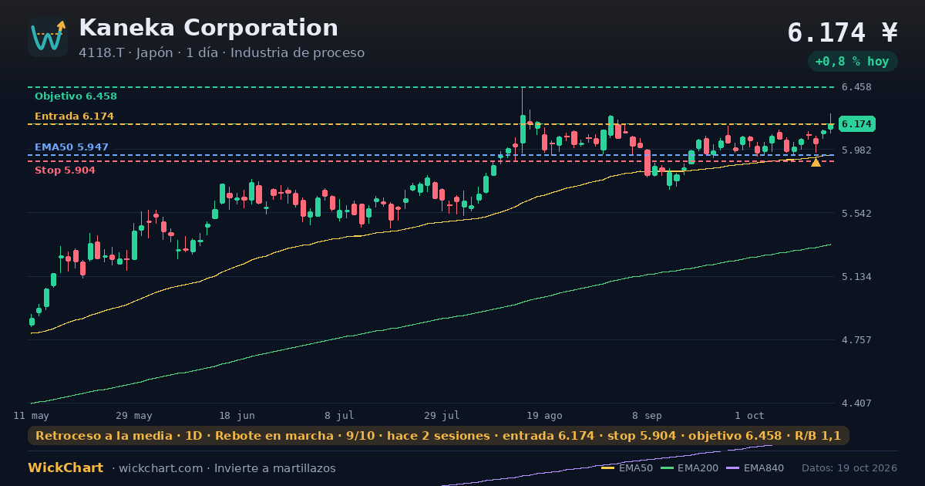This screenshot has width=925, height=486.
Task: Click the 5.982 price axis value
Action: coord(856,150)
